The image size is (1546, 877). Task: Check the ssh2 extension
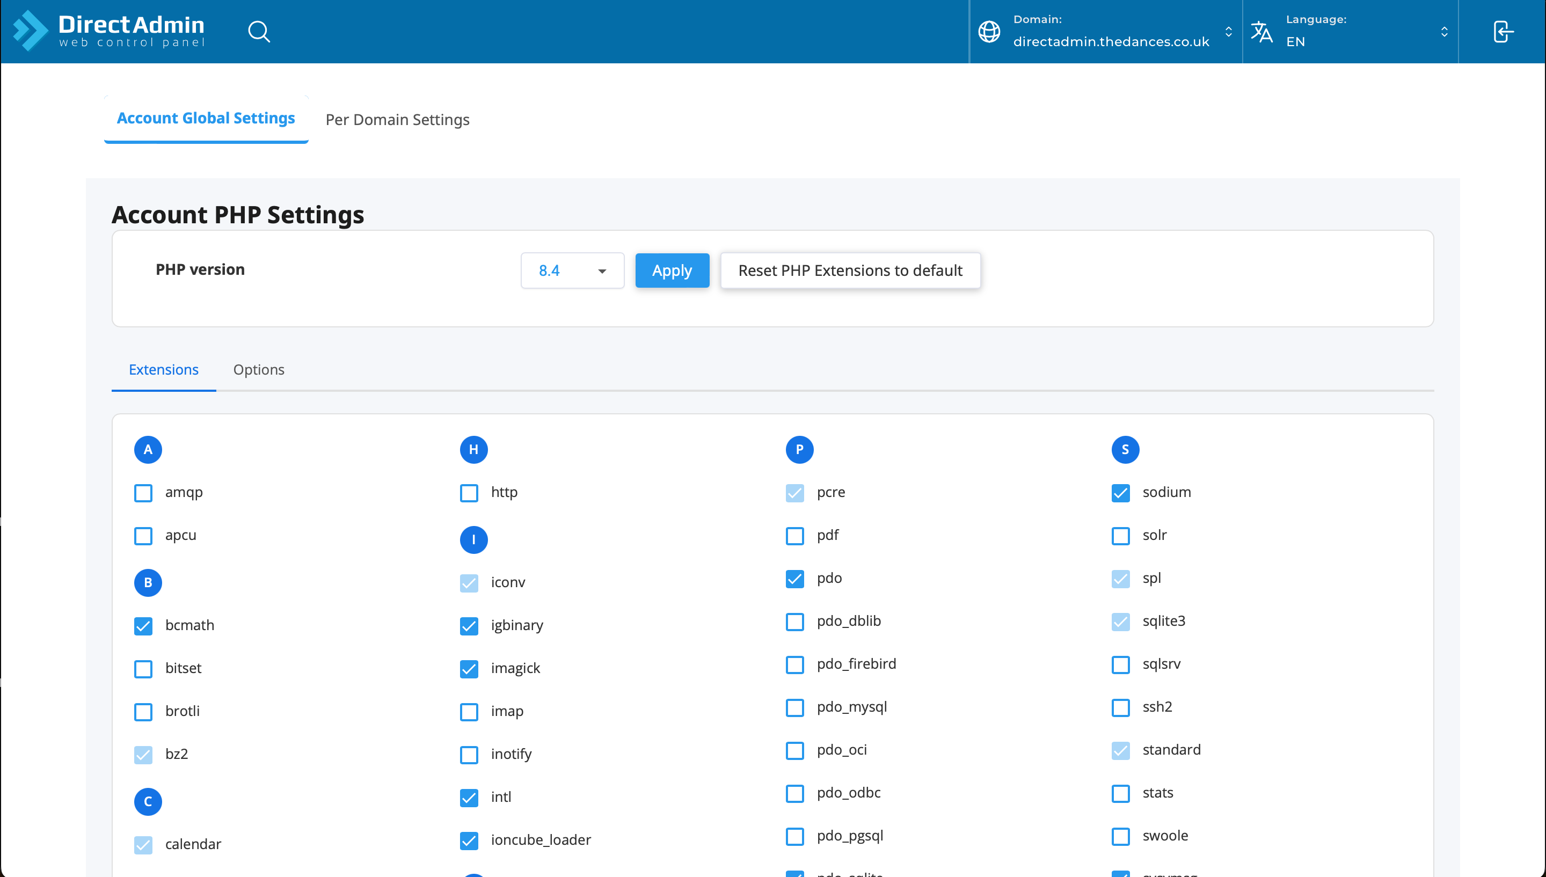pos(1121,707)
